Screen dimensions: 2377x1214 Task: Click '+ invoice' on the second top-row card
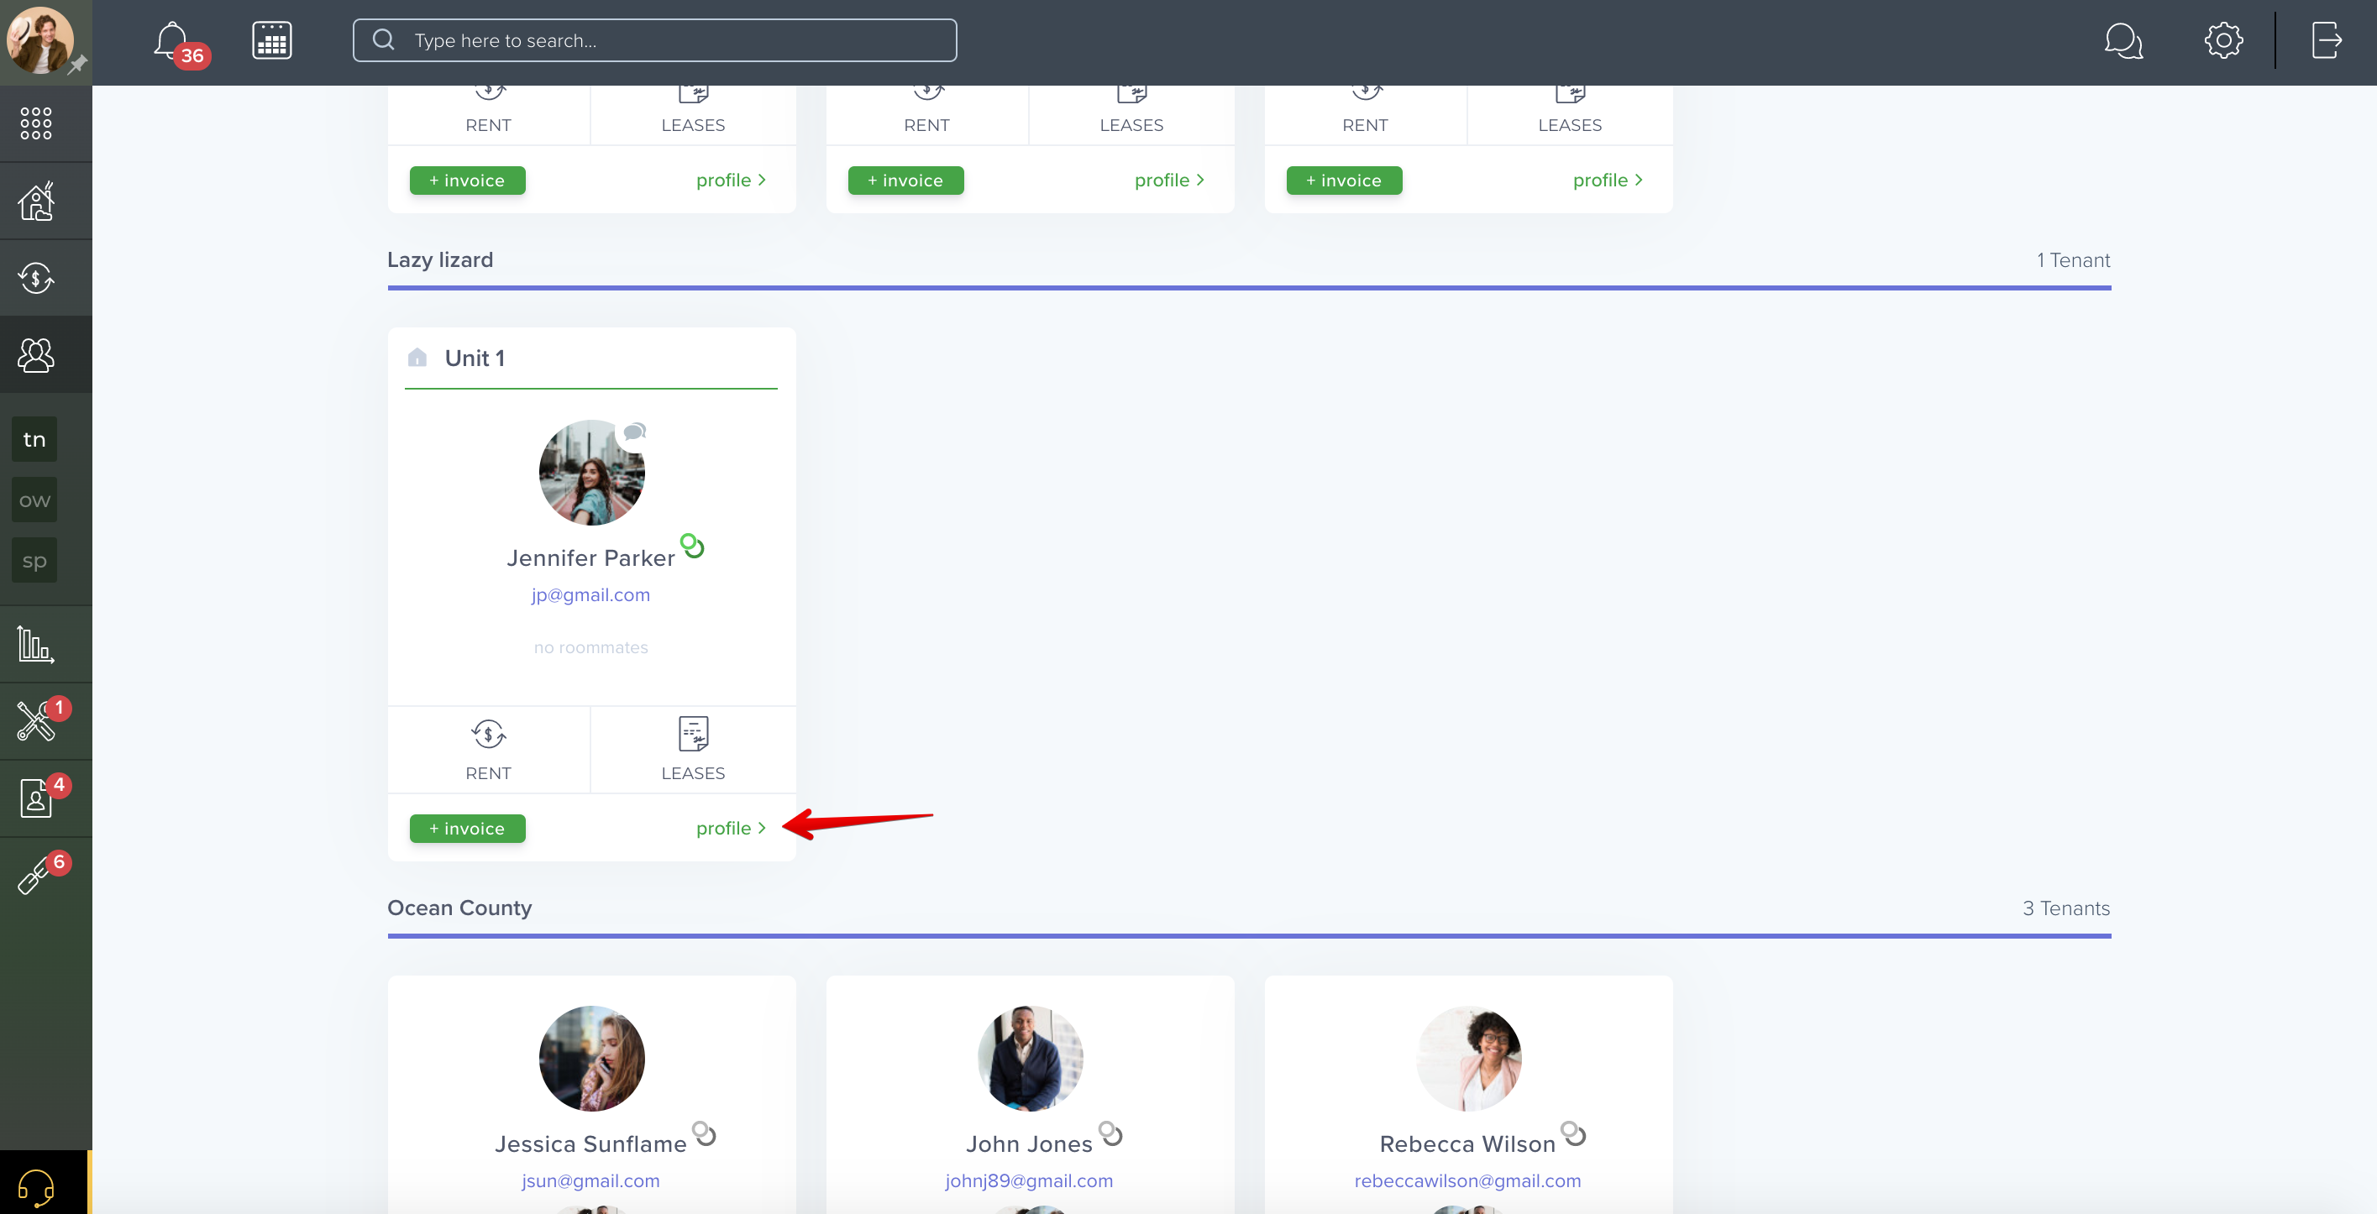pos(906,181)
